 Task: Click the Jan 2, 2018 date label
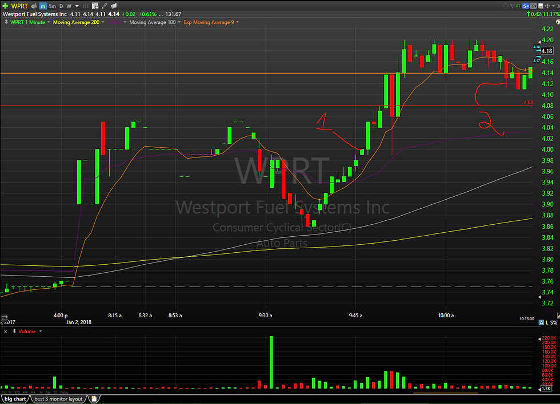[79, 322]
